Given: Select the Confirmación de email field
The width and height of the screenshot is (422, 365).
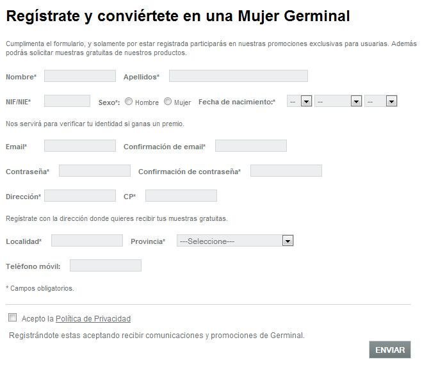Looking at the screenshot, I should 251,145.
